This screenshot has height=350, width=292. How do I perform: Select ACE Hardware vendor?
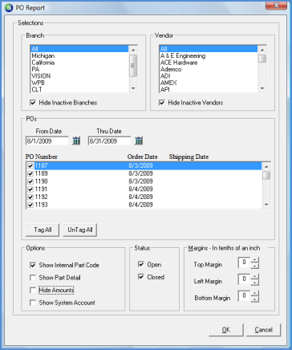[x=209, y=63]
